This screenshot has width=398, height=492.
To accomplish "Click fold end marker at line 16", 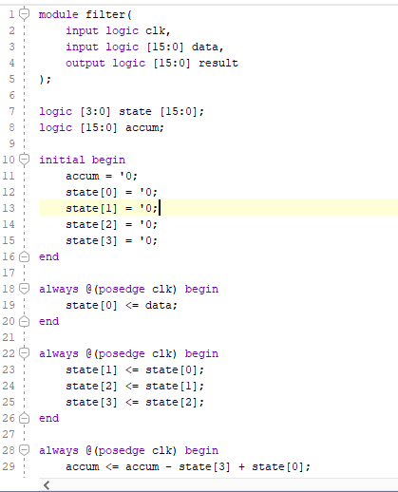I will 24,256.
